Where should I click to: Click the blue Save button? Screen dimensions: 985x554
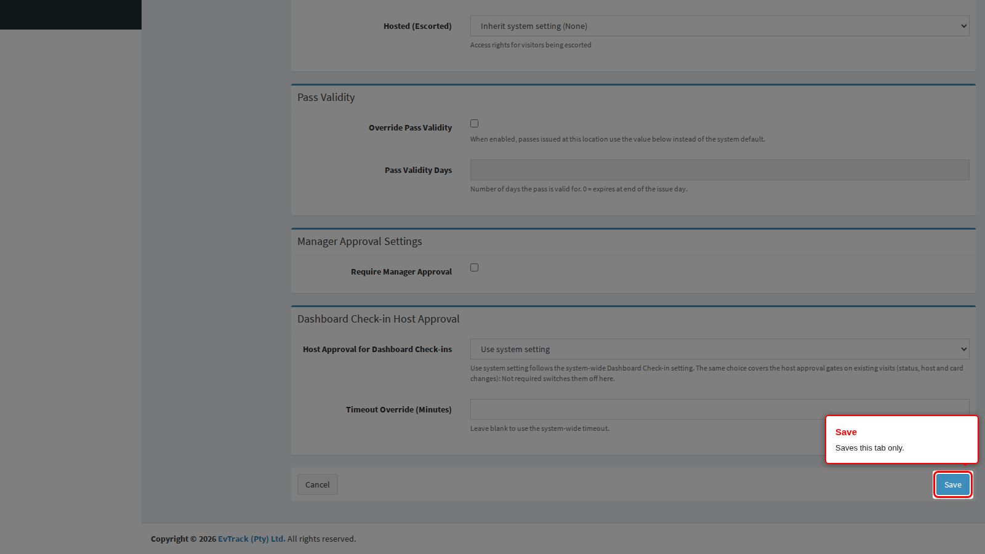(953, 484)
